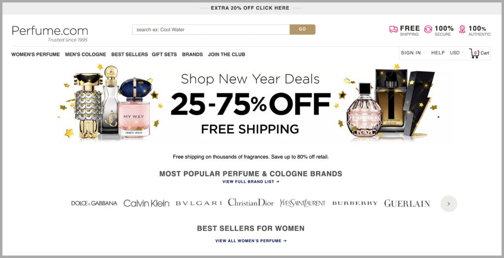Focus the fragrance search input field
Viewport: 504px width, 258px height.
click(211, 29)
